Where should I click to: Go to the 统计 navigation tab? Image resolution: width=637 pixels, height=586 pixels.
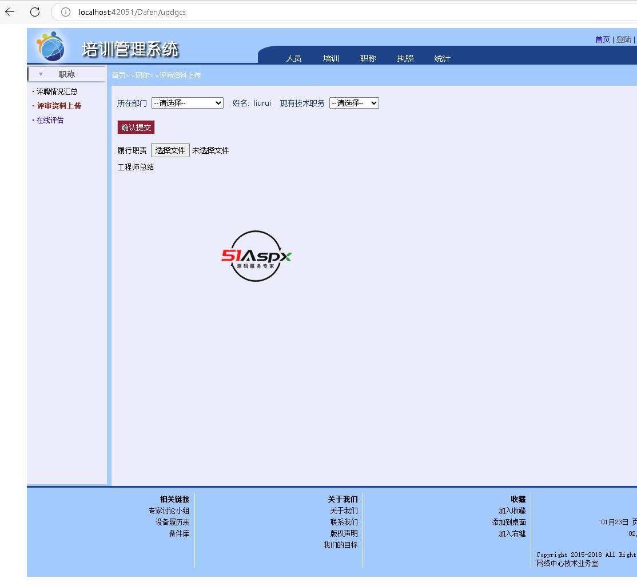coord(442,58)
